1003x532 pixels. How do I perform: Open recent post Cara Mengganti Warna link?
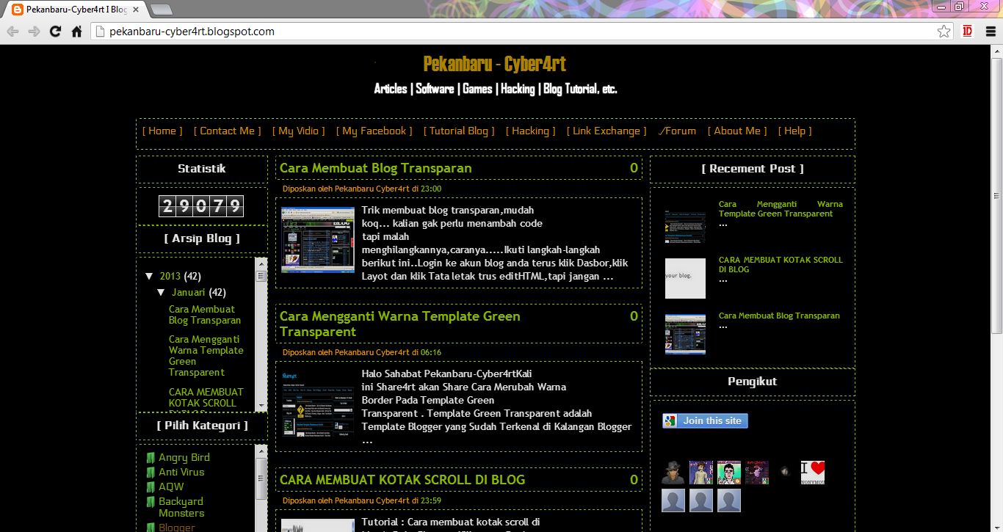coord(781,209)
